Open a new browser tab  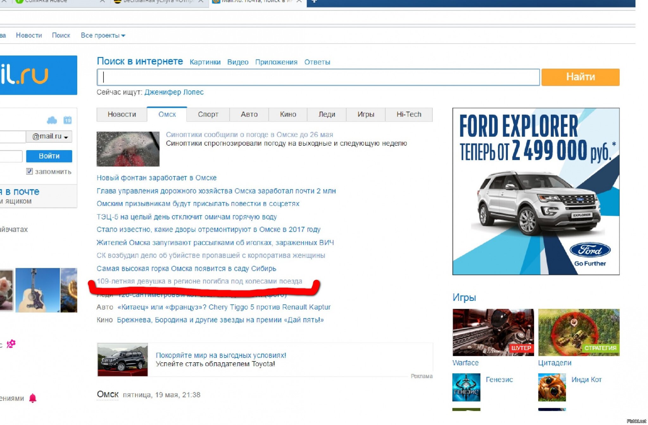tap(314, 2)
